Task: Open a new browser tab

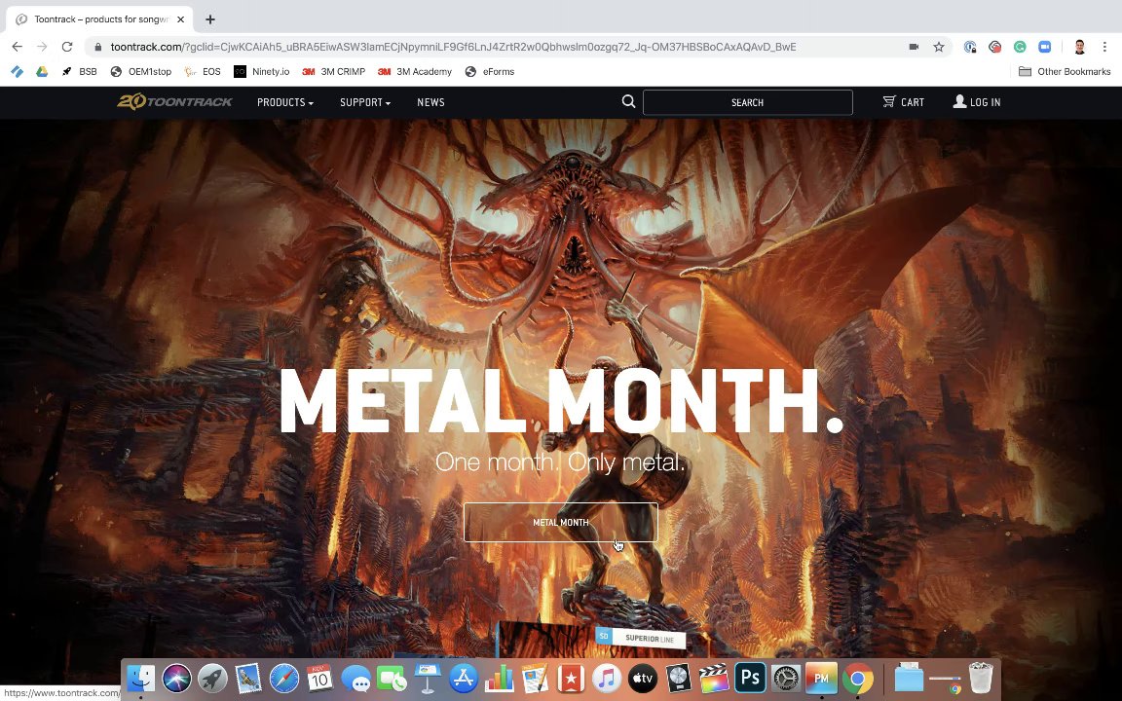Action: (x=210, y=19)
